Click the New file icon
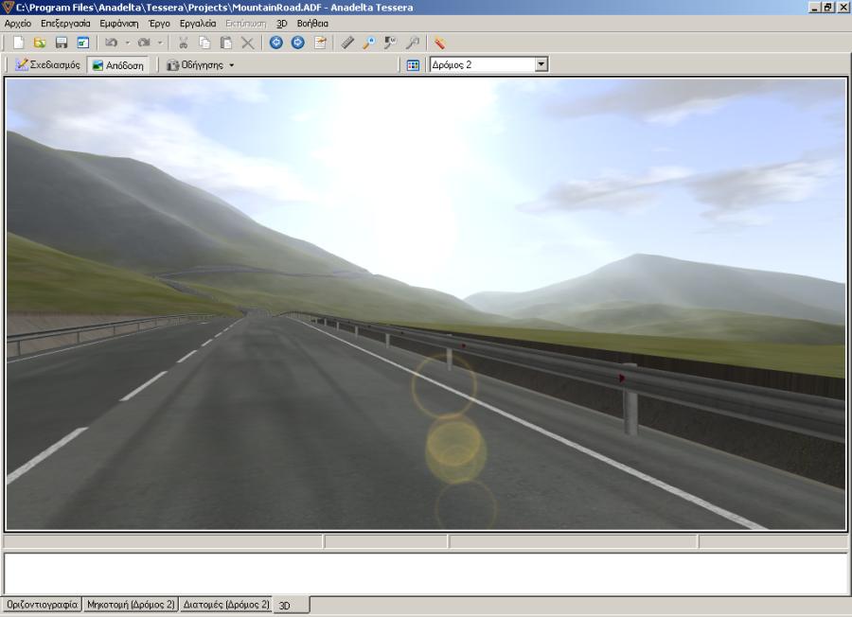 pyautogui.click(x=18, y=43)
